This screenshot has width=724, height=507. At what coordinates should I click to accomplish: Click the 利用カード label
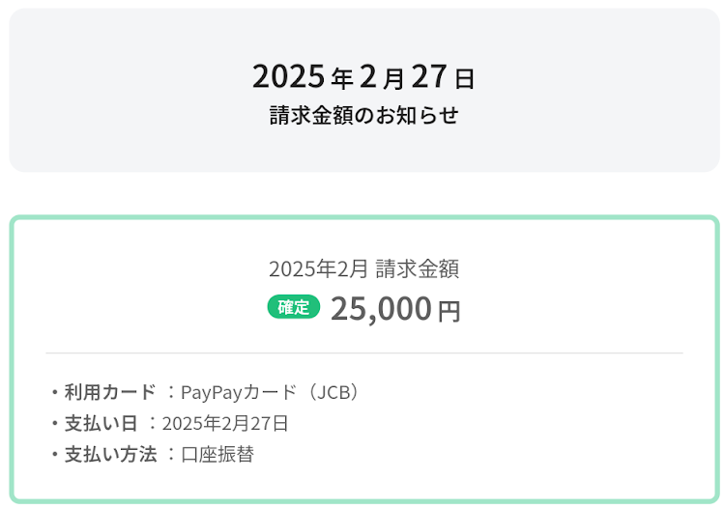coord(109,392)
